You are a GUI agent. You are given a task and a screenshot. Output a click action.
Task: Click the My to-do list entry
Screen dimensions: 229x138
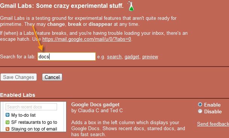click(x=23, y=115)
